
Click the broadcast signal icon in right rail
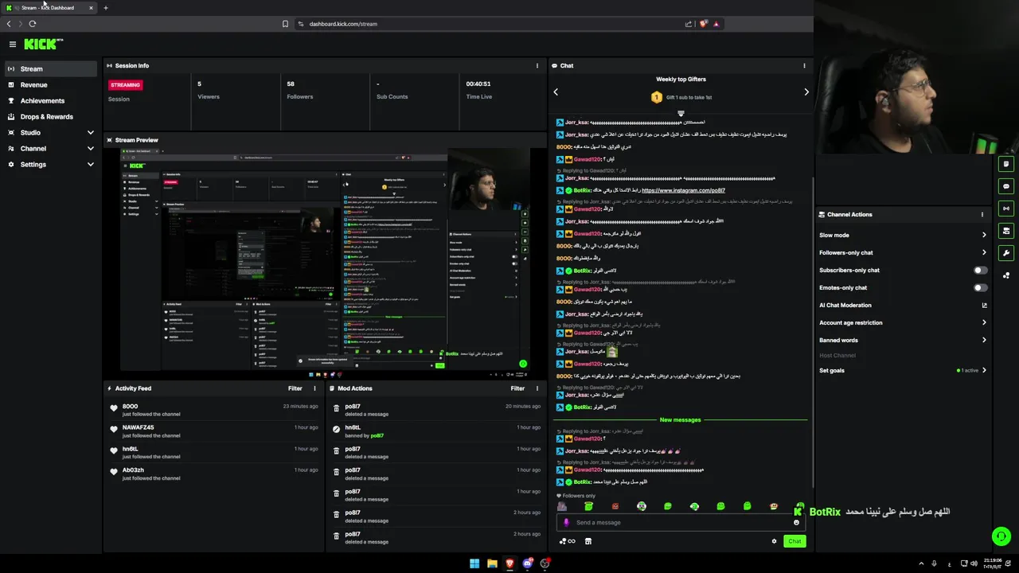(1006, 209)
